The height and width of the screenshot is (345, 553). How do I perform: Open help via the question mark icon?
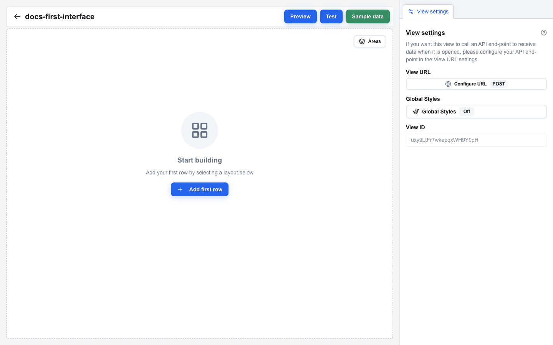click(x=543, y=33)
